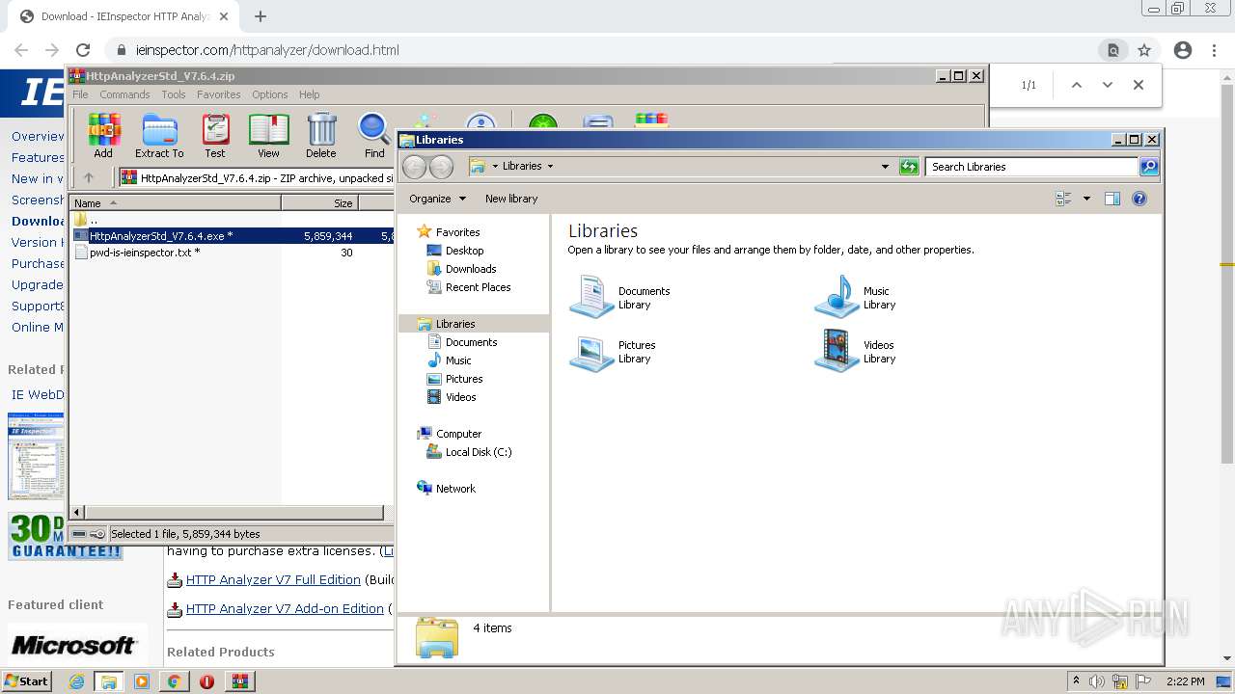This screenshot has width=1235, height=694.
Task: Open the Organize dropdown
Action: [x=437, y=199]
